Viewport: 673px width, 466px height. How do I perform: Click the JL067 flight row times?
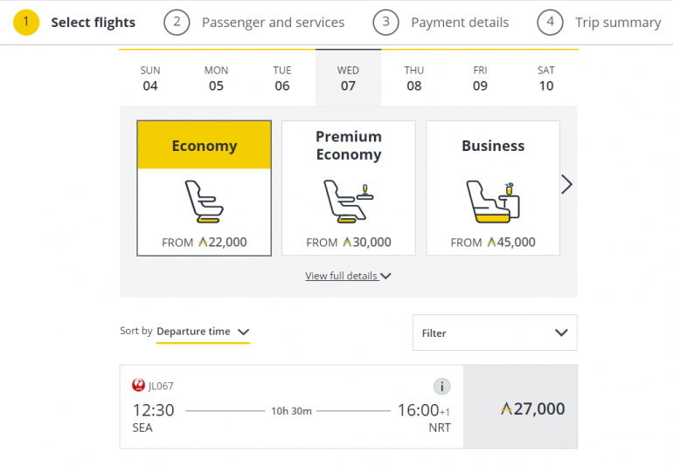291,409
